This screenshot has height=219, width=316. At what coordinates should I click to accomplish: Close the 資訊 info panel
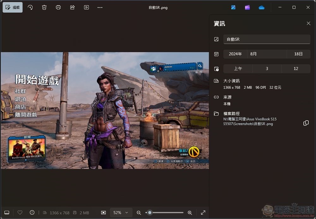pyautogui.click(x=308, y=23)
